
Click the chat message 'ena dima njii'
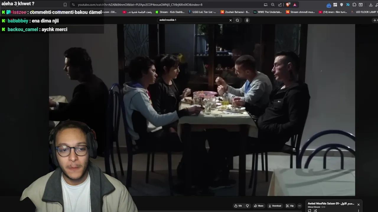click(45, 21)
